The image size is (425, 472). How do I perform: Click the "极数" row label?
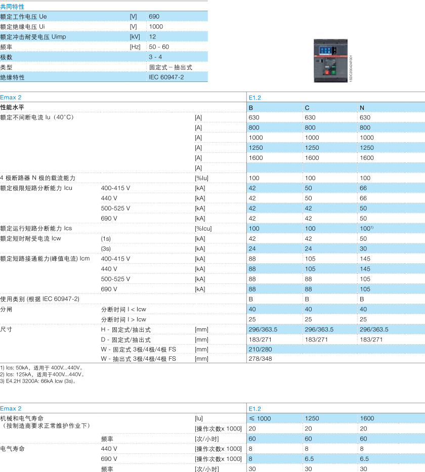coord(6,57)
